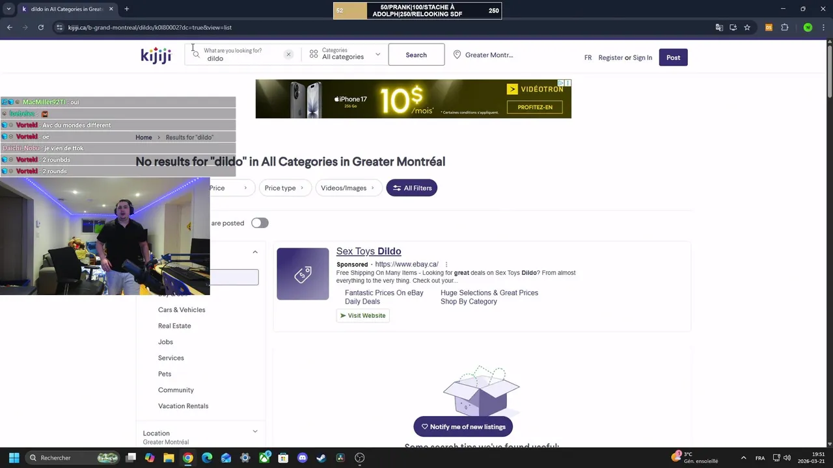Go back with the browser back arrow
This screenshot has height=468, width=833.
tap(9, 27)
